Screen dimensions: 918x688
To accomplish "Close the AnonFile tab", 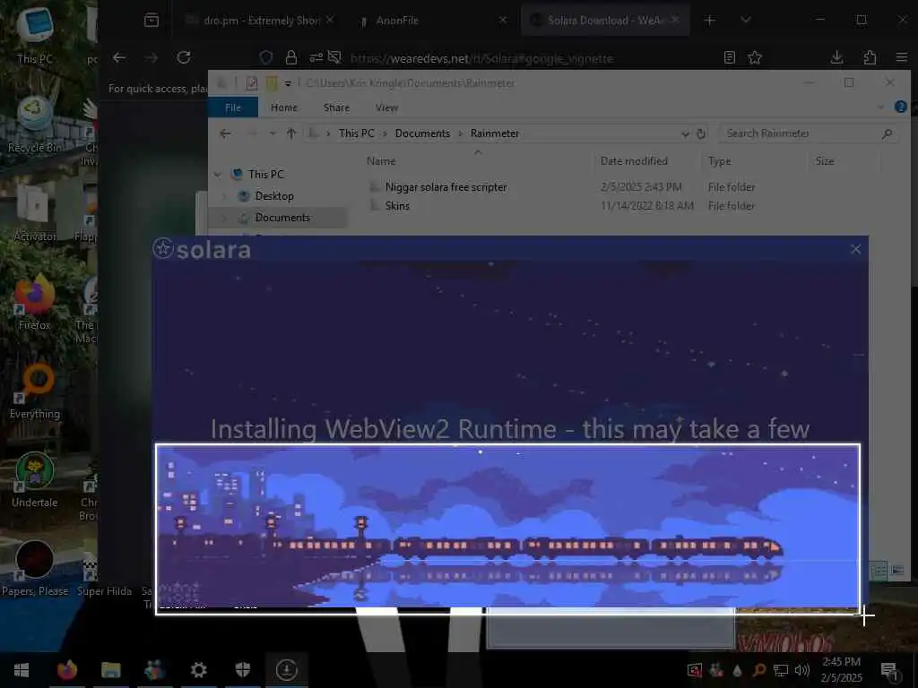I will [503, 20].
